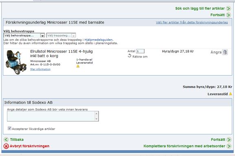Click red X icon for Avbryt förskrivningen

click(6, 146)
